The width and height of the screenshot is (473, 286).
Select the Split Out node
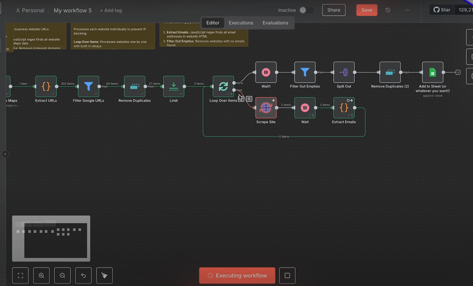click(344, 73)
